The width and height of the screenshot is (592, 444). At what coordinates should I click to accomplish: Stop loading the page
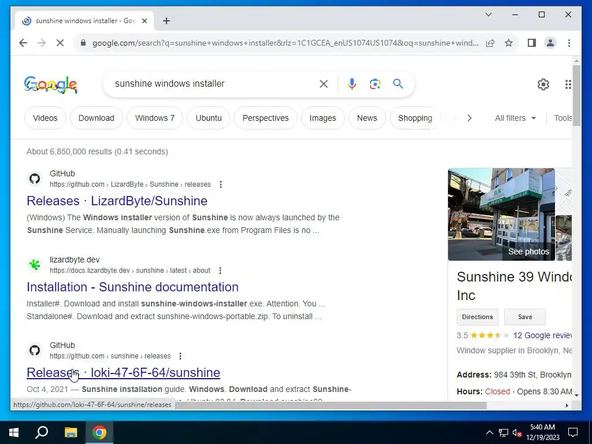tap(60, 43)
